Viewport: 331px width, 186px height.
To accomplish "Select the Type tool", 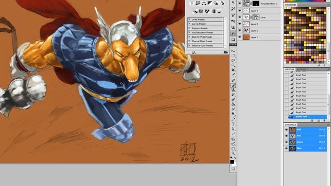I will 233,124.
